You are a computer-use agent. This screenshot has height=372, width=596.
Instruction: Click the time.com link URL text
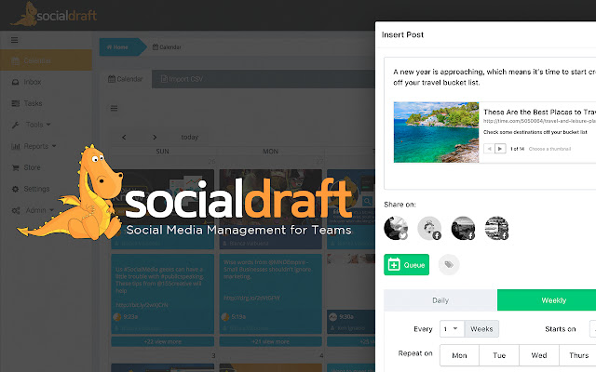[540, 121]
